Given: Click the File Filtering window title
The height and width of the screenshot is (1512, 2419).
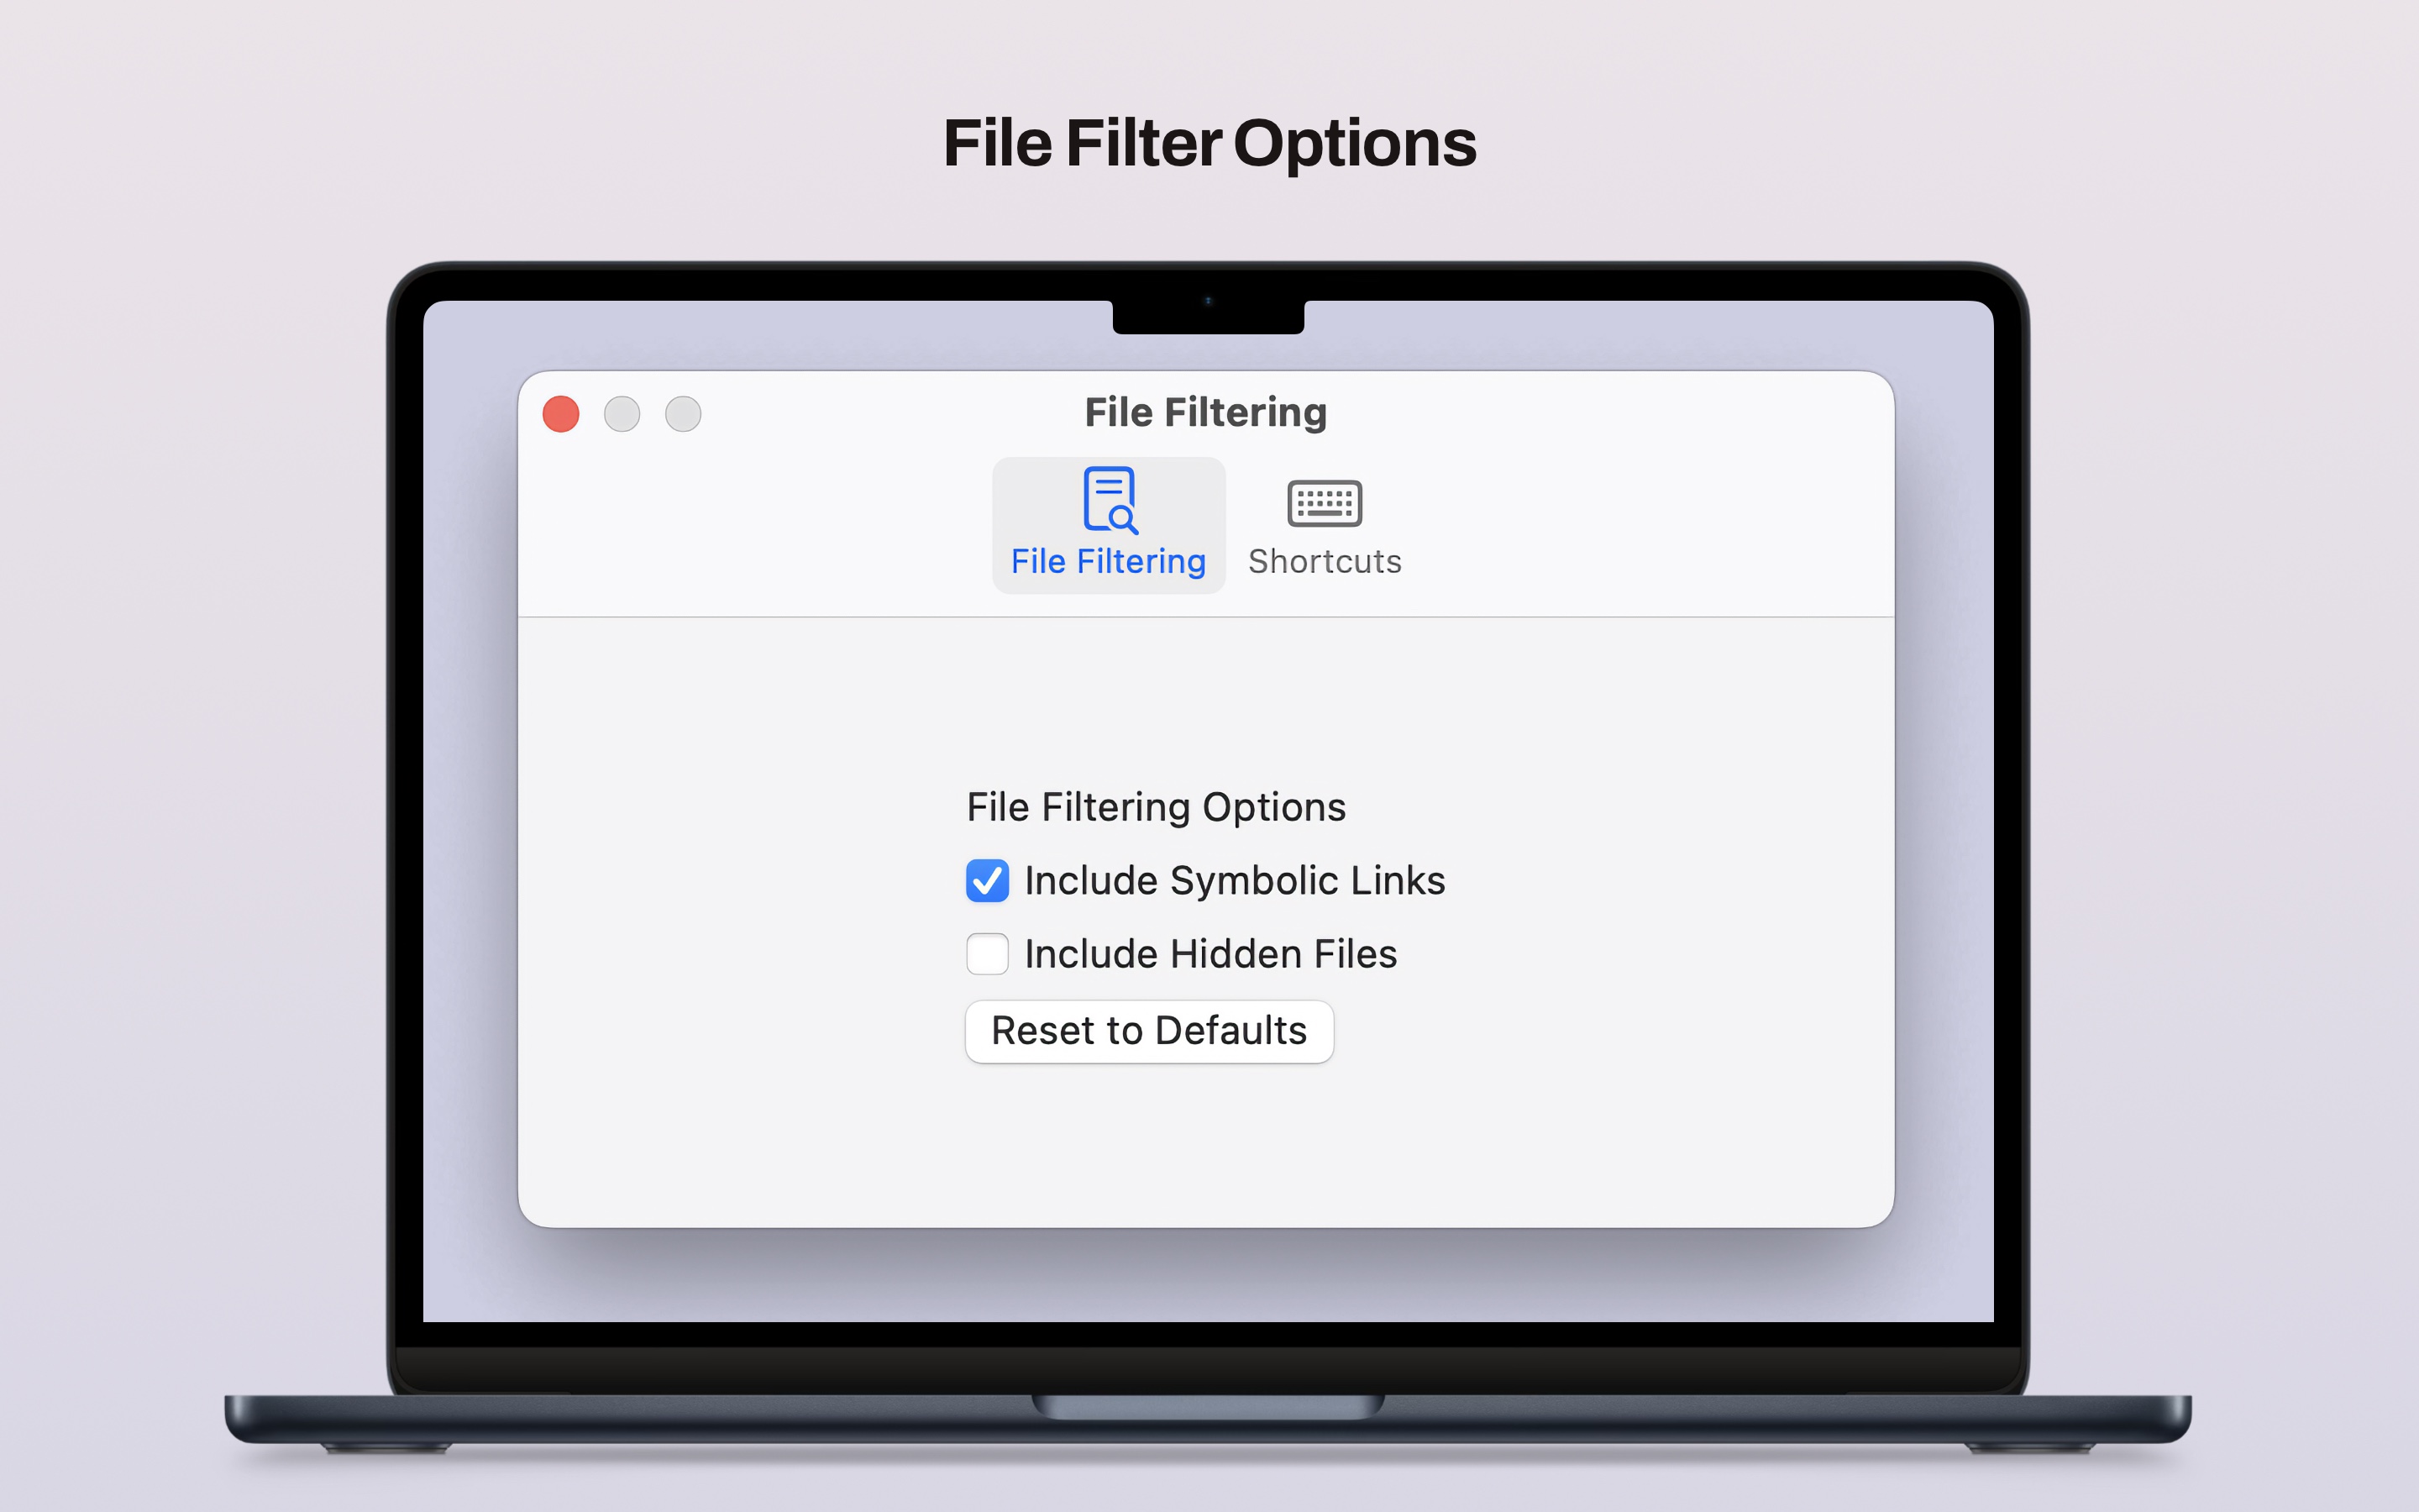Looking at the screenshot, I should coord(1203,411).
